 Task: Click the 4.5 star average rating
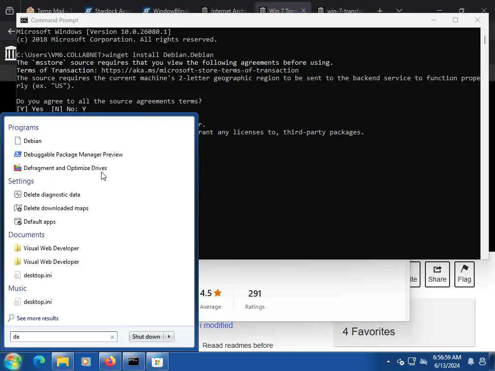[x=211, y=293]
